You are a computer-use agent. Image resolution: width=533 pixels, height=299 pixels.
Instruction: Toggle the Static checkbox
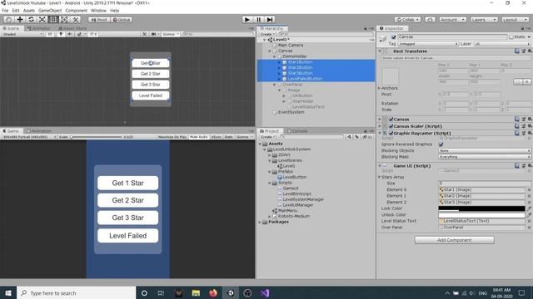point(511,37)
